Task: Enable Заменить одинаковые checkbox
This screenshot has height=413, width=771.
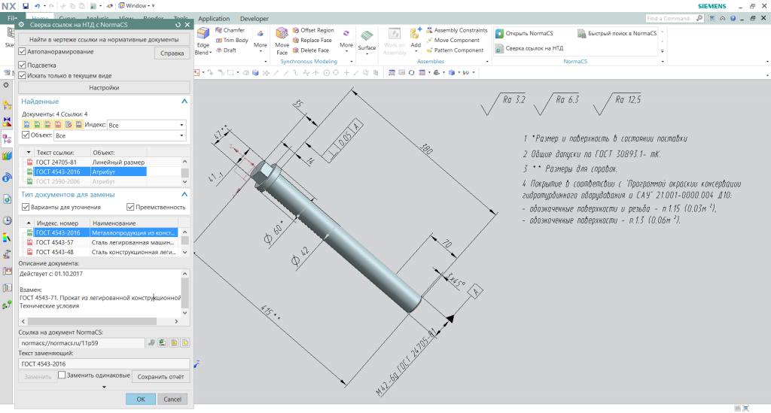Action: coord(62,375)
